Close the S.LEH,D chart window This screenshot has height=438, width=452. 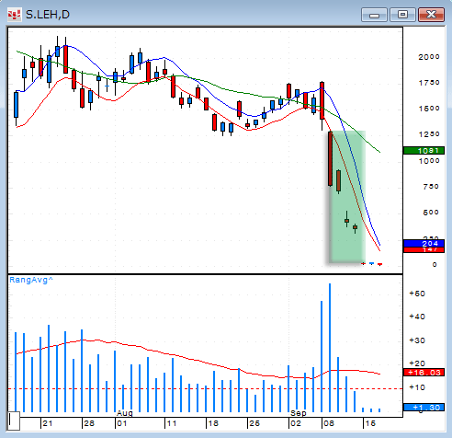431,15
